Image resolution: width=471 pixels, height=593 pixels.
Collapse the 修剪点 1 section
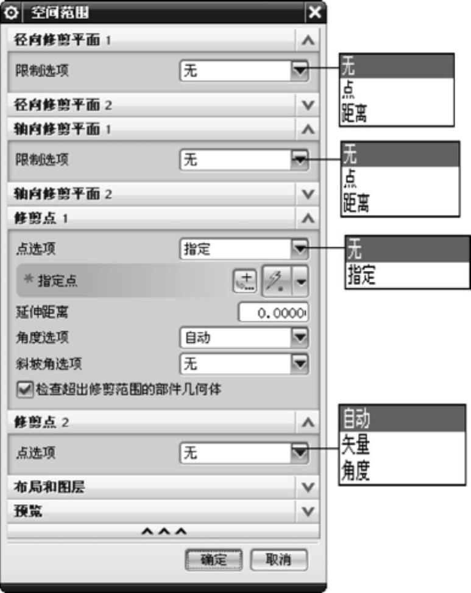click(x=308, y=218)
